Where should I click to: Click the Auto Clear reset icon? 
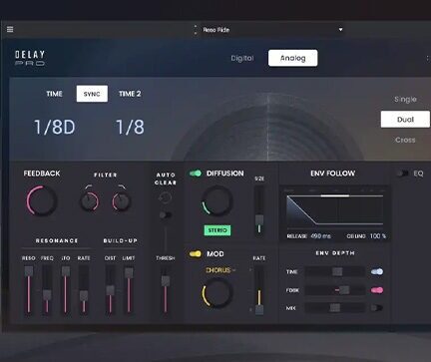pyautogui.click(x=165, y=197)
